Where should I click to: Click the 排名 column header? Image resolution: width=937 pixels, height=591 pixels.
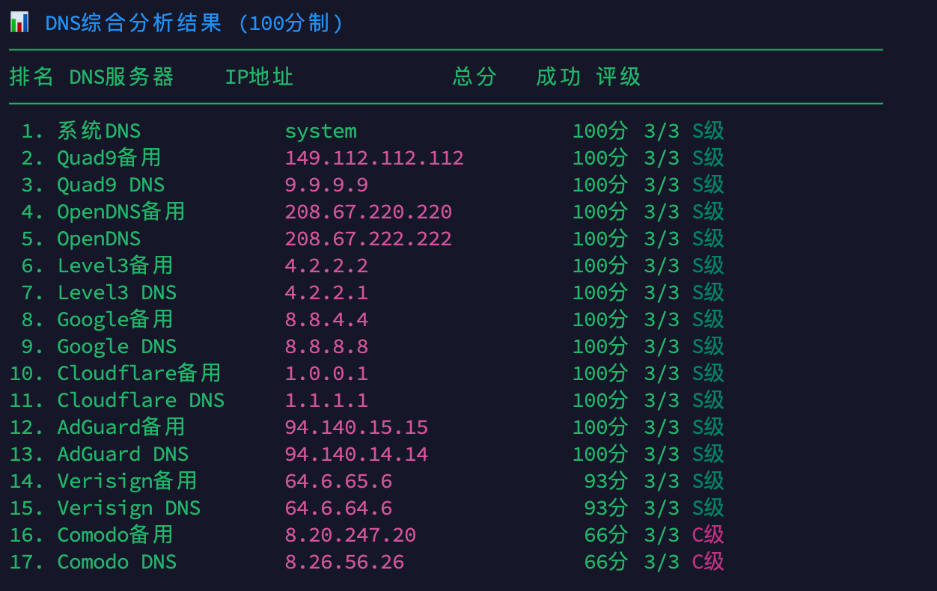pos(31,76)
